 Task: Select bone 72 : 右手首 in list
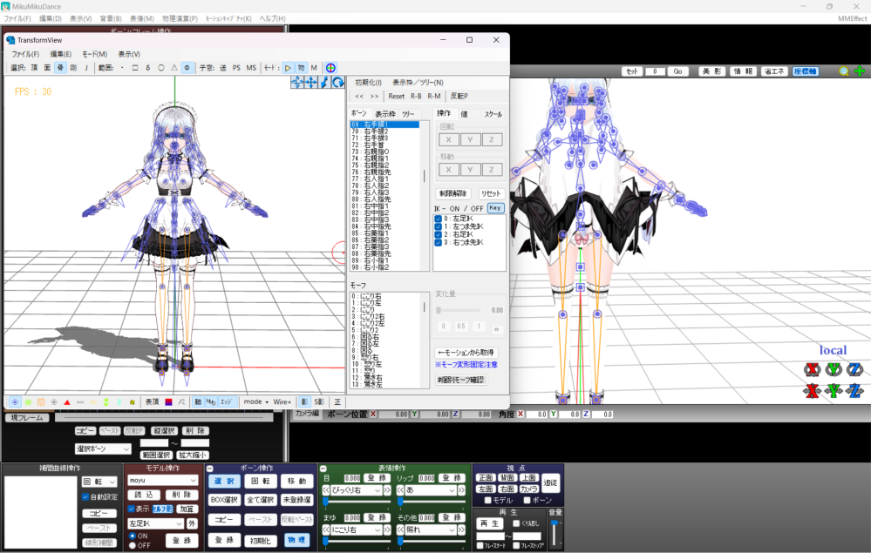384,145
